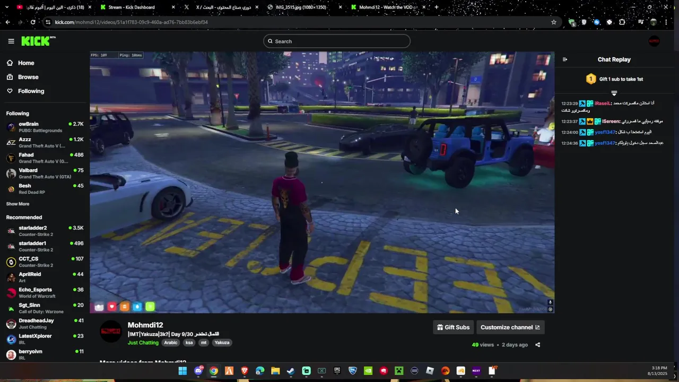Open Echo_Esports recommended channel
The height and width of the screenshot is (382, 679).
pos(45,292)
